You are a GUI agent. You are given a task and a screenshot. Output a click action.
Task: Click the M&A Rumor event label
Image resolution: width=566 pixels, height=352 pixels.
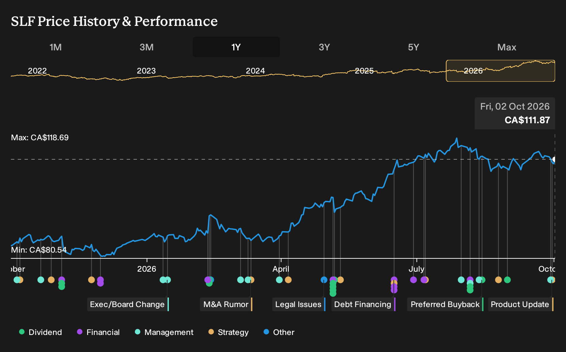(x=226, y=304)
